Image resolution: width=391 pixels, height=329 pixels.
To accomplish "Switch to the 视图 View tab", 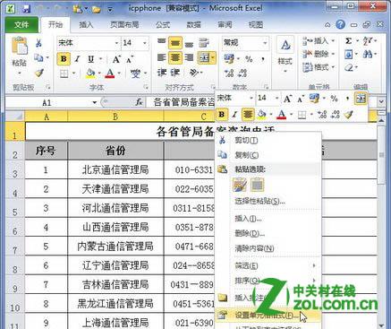I will coord(256,24).
